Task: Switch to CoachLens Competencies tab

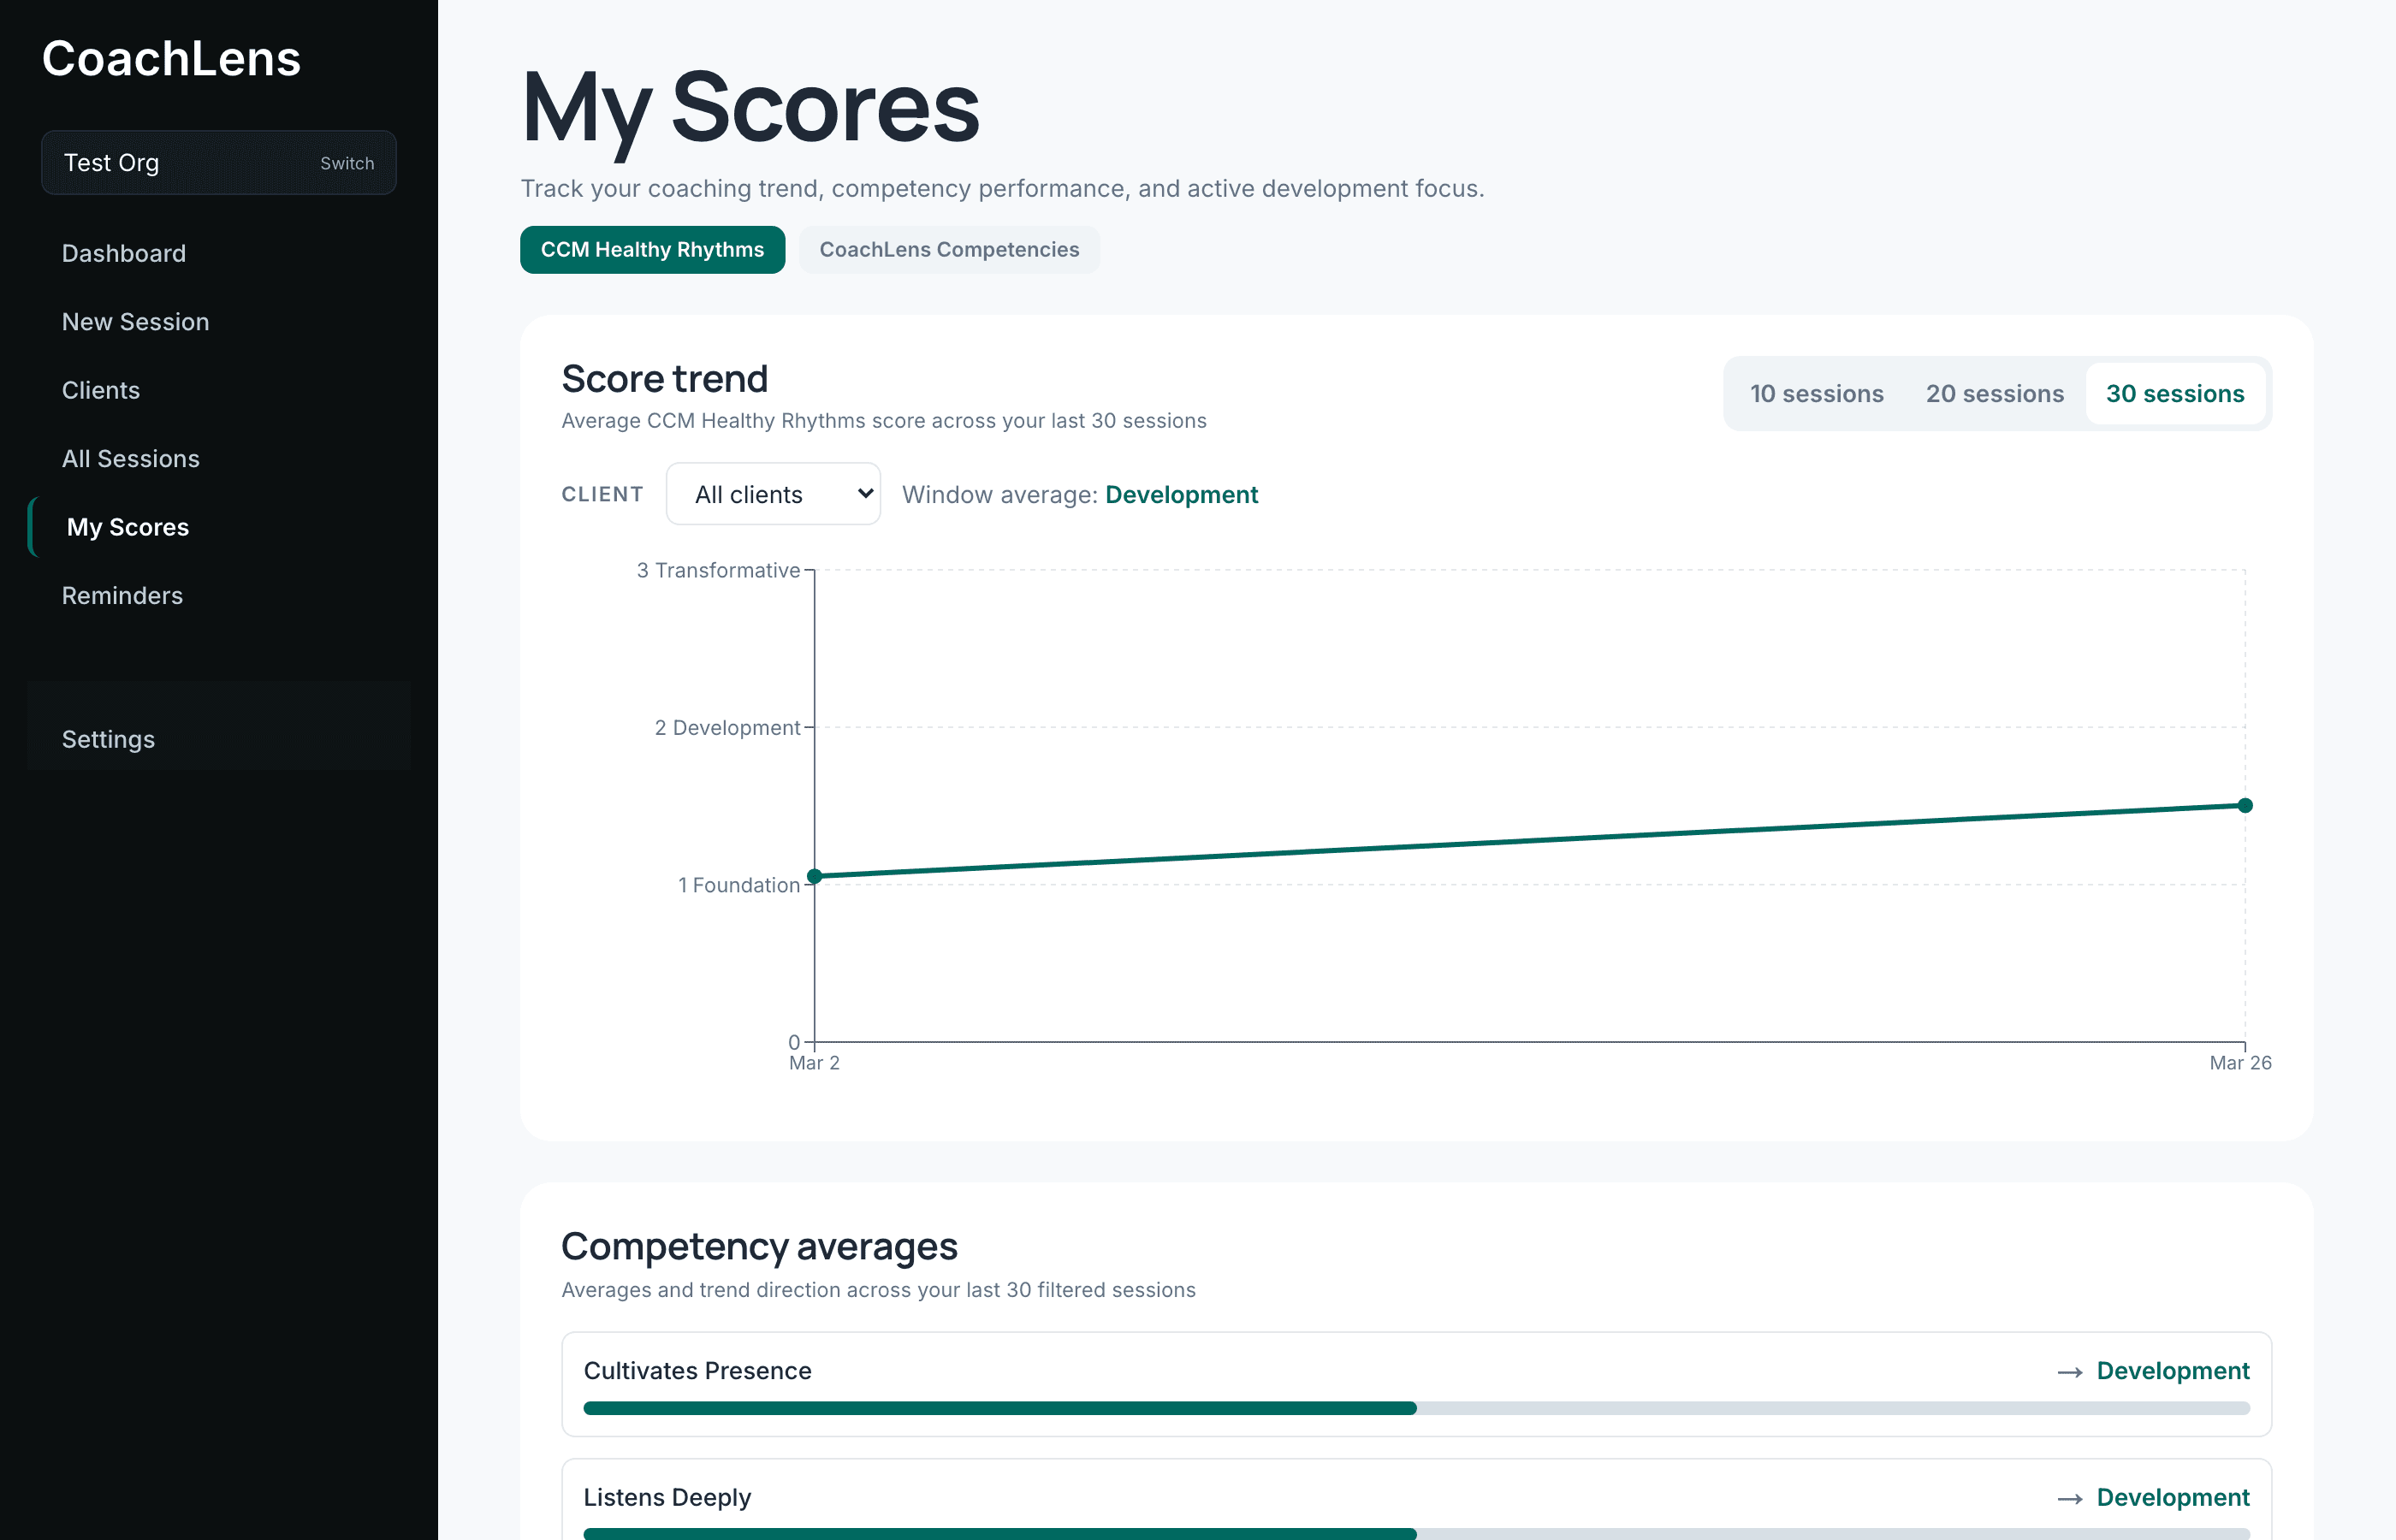Action: tap(949, 249)
